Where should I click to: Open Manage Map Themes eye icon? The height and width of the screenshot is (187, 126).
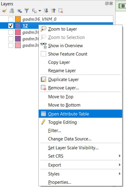20,11
